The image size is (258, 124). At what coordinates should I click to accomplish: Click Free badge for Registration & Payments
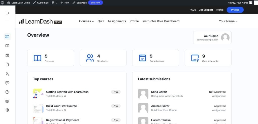click(116, 120)
